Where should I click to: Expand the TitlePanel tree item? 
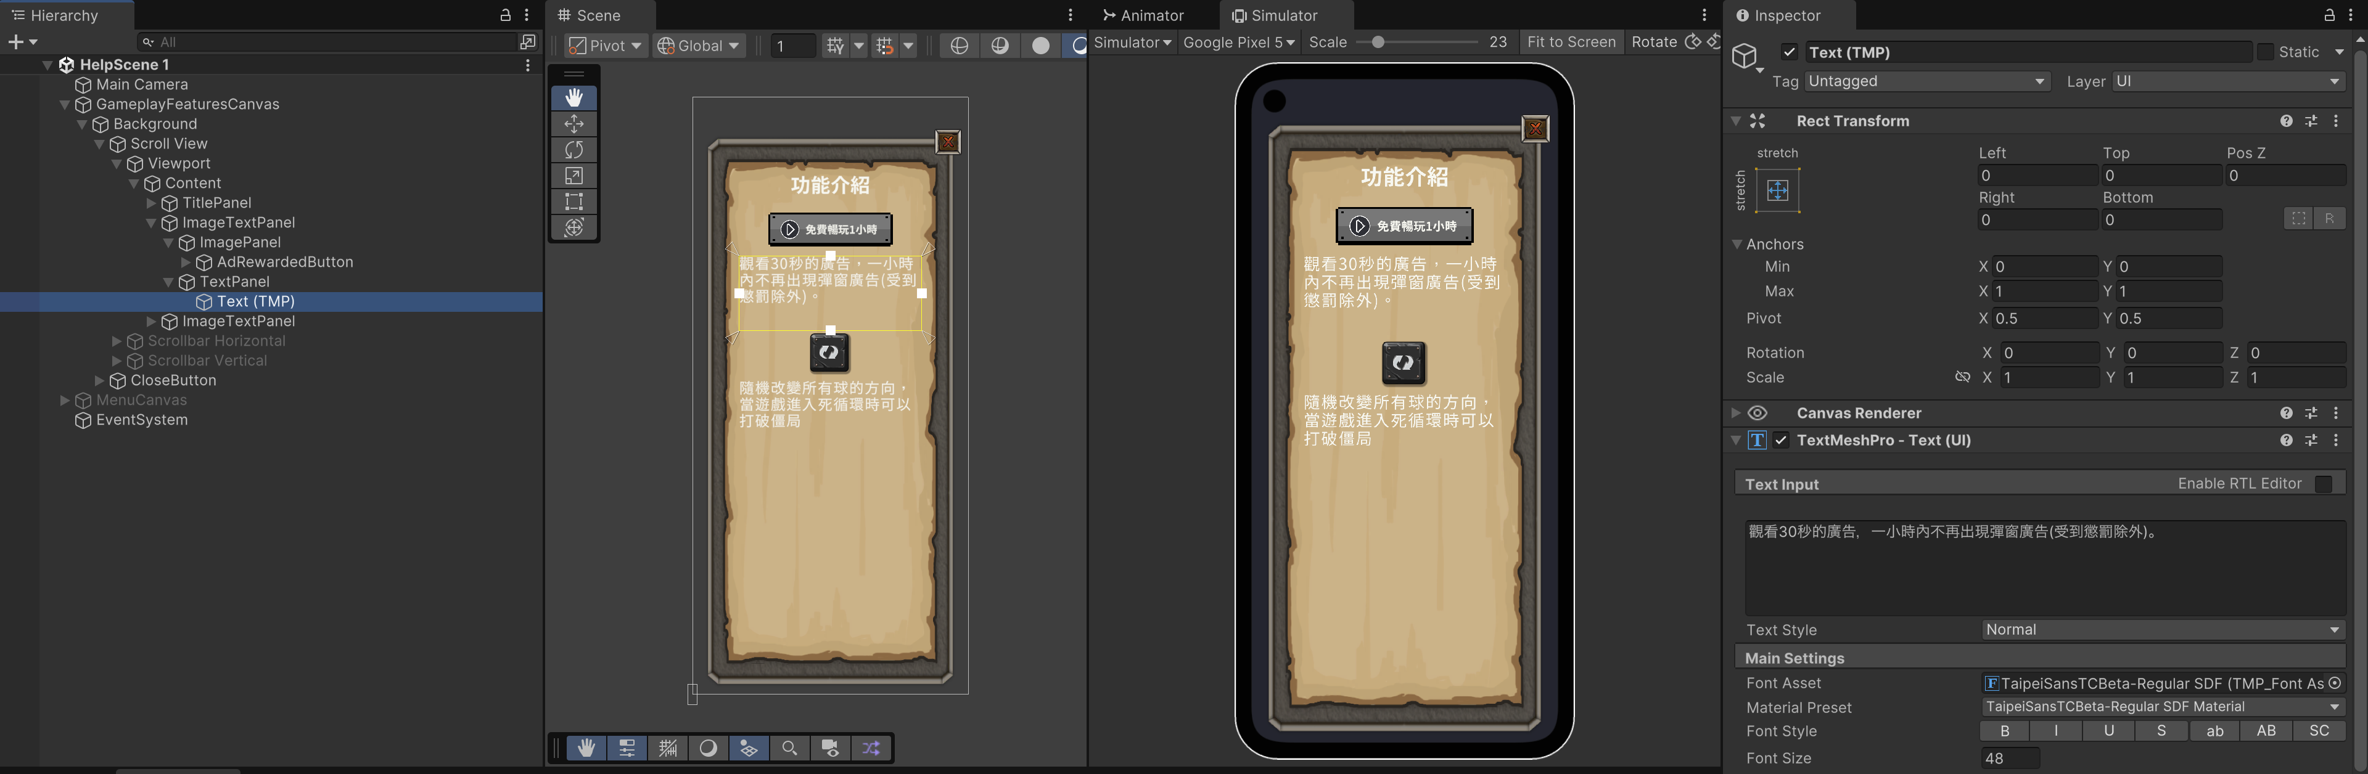(x=152, y=203)
